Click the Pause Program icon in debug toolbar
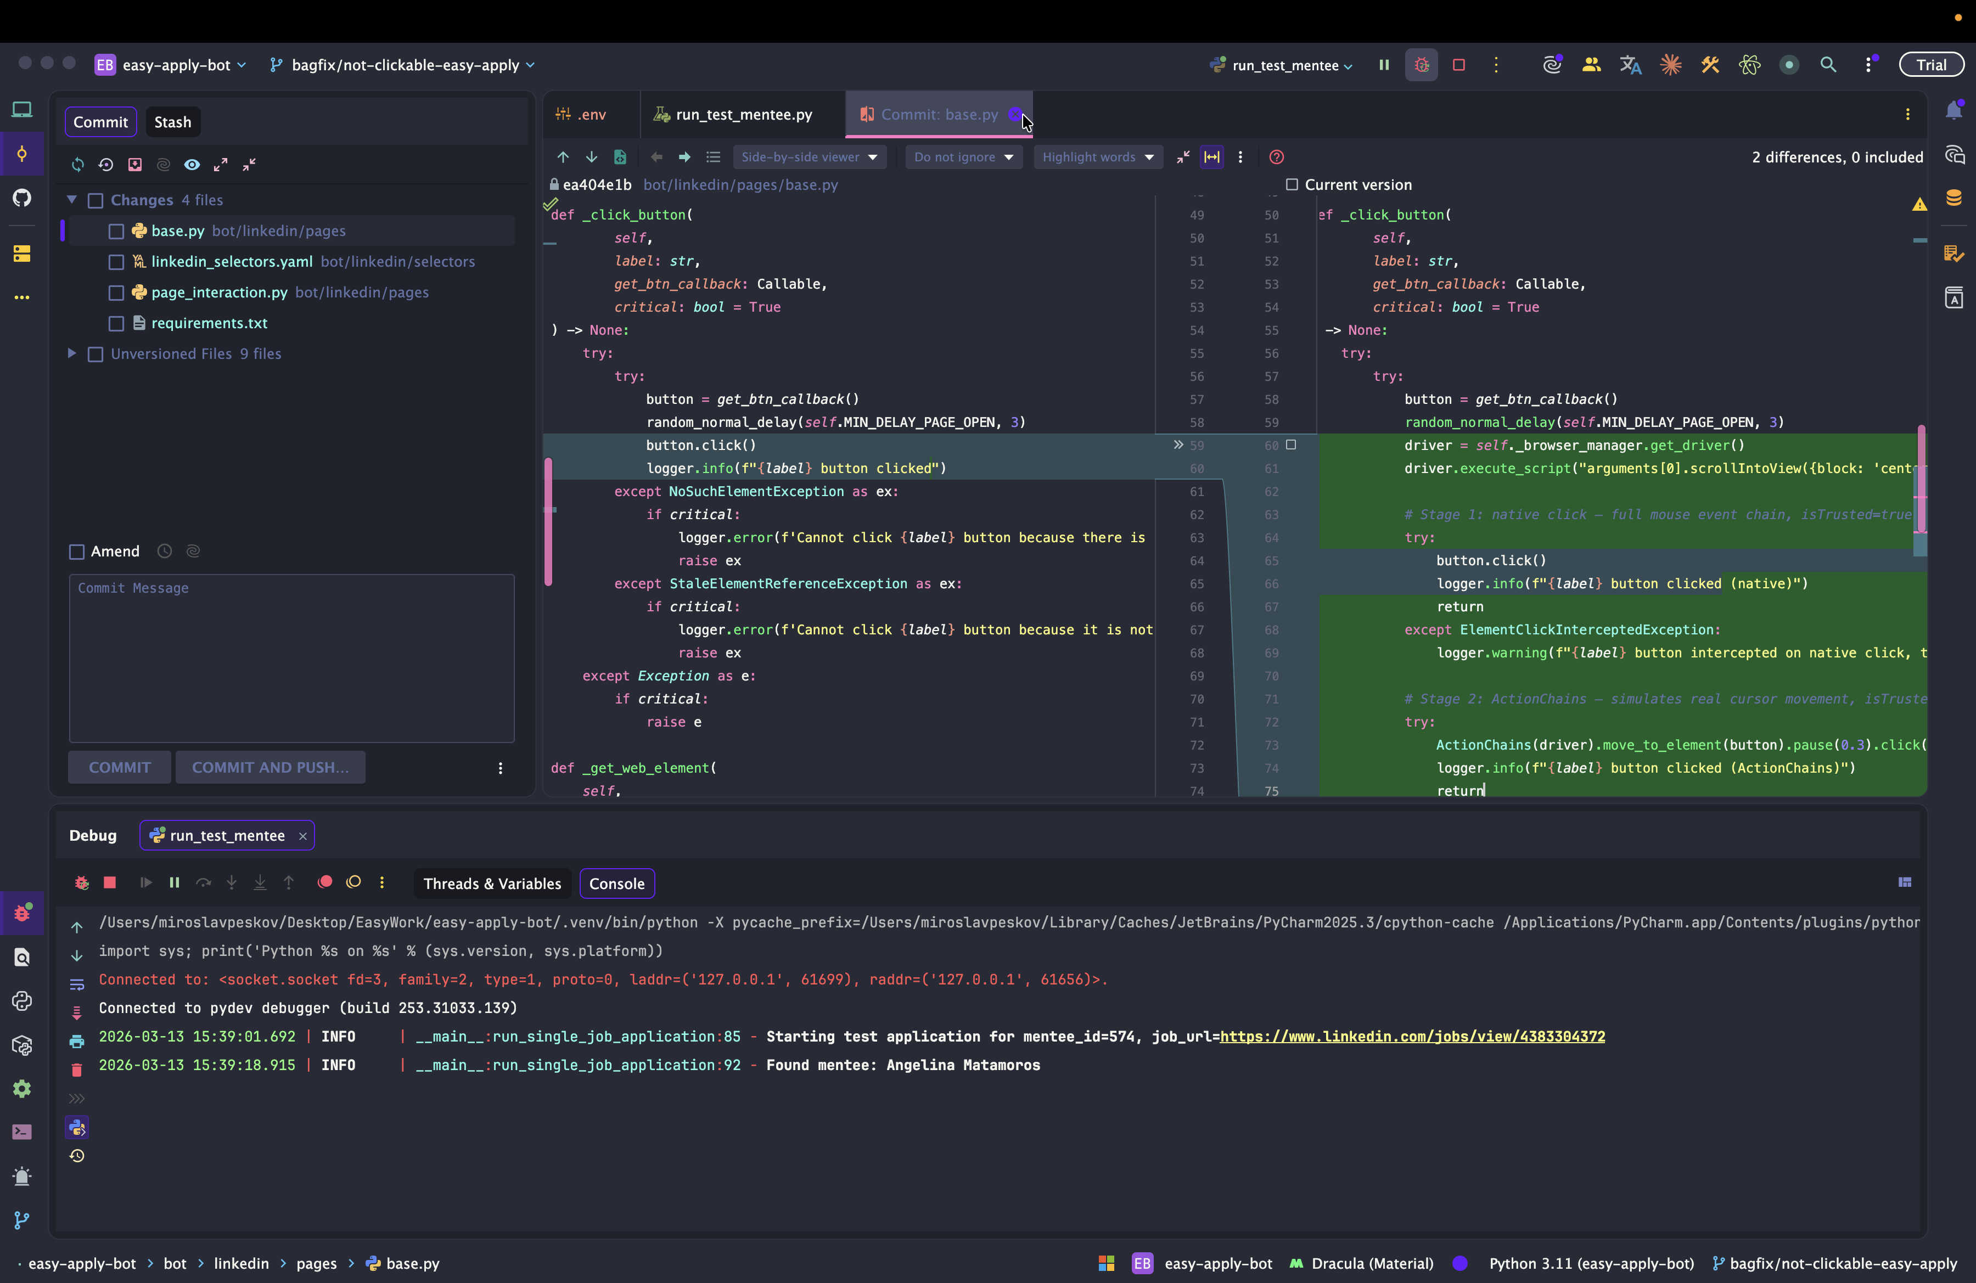Screen dimensions: 1976x1283 [x=175, y=882]
